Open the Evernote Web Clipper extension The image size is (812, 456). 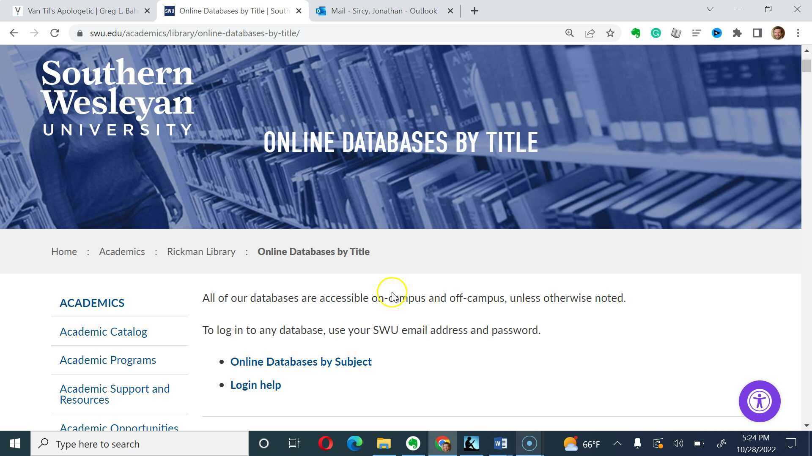point(636,33)
